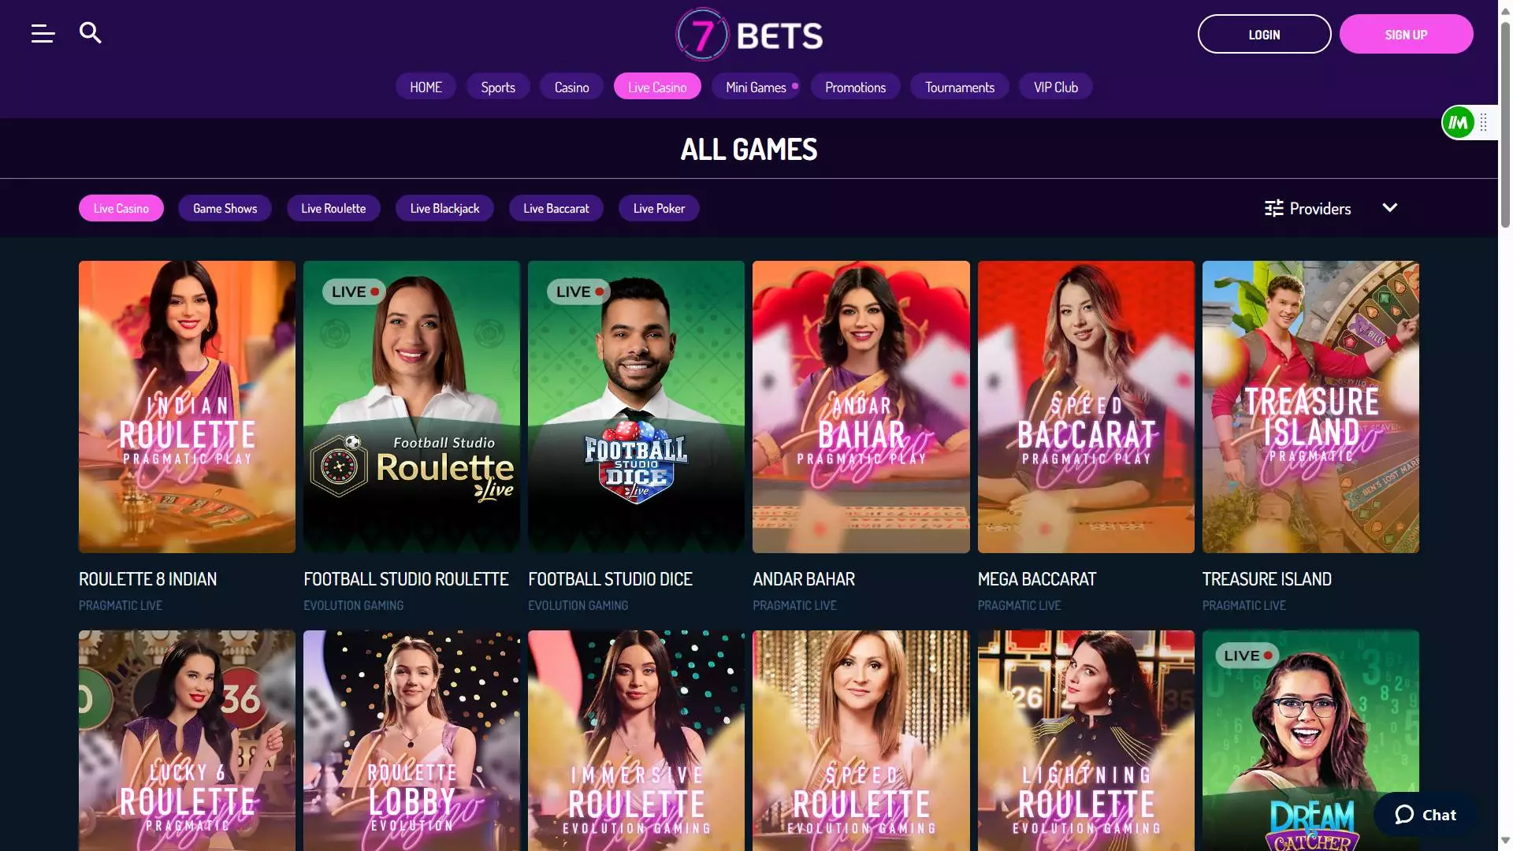The image size is (1513, 851).
Task: Open the hamburger menu icon
Action: [43, 33]
